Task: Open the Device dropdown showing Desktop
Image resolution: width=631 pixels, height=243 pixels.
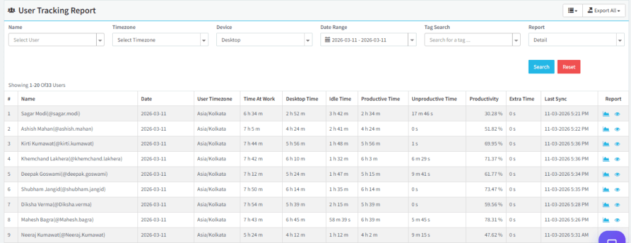Action: (x=264, y=40)
